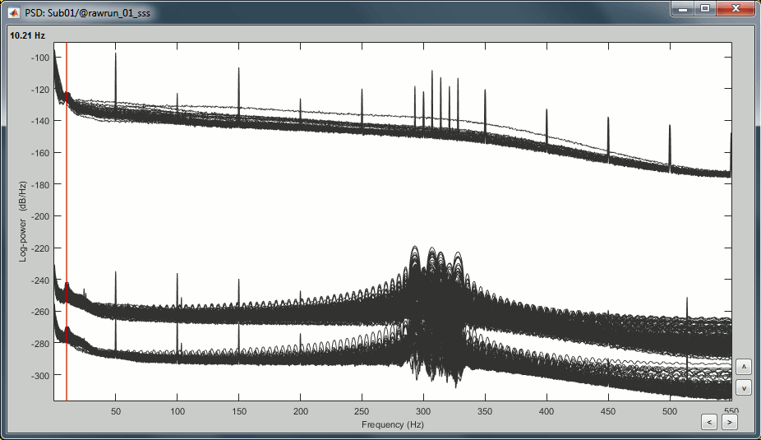Select the Frequency (Hz) axis label
Screen dimensions: 761x440
click(393, 424)
